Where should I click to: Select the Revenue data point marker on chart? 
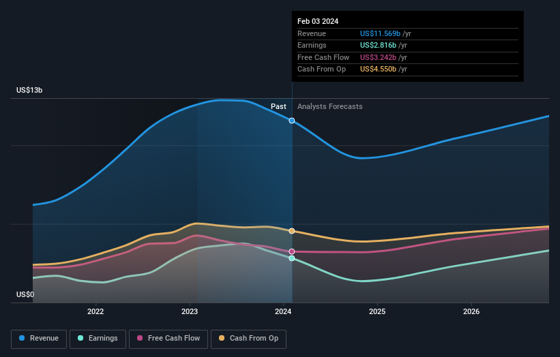[292, 121]
